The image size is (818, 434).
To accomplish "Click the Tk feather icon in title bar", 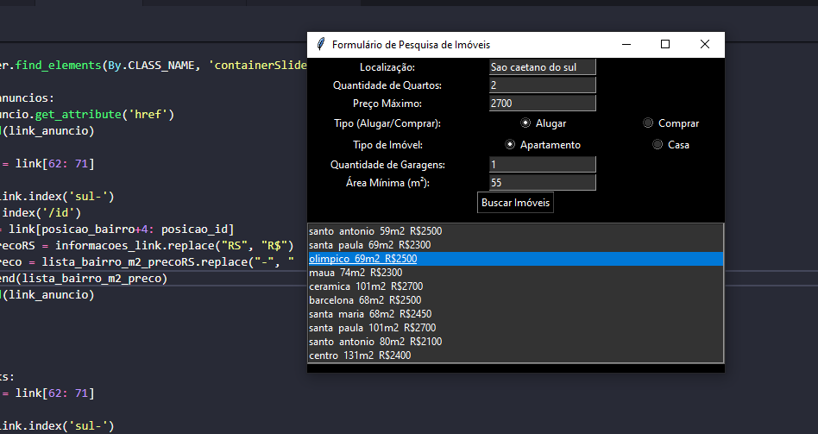I will 321,44.
